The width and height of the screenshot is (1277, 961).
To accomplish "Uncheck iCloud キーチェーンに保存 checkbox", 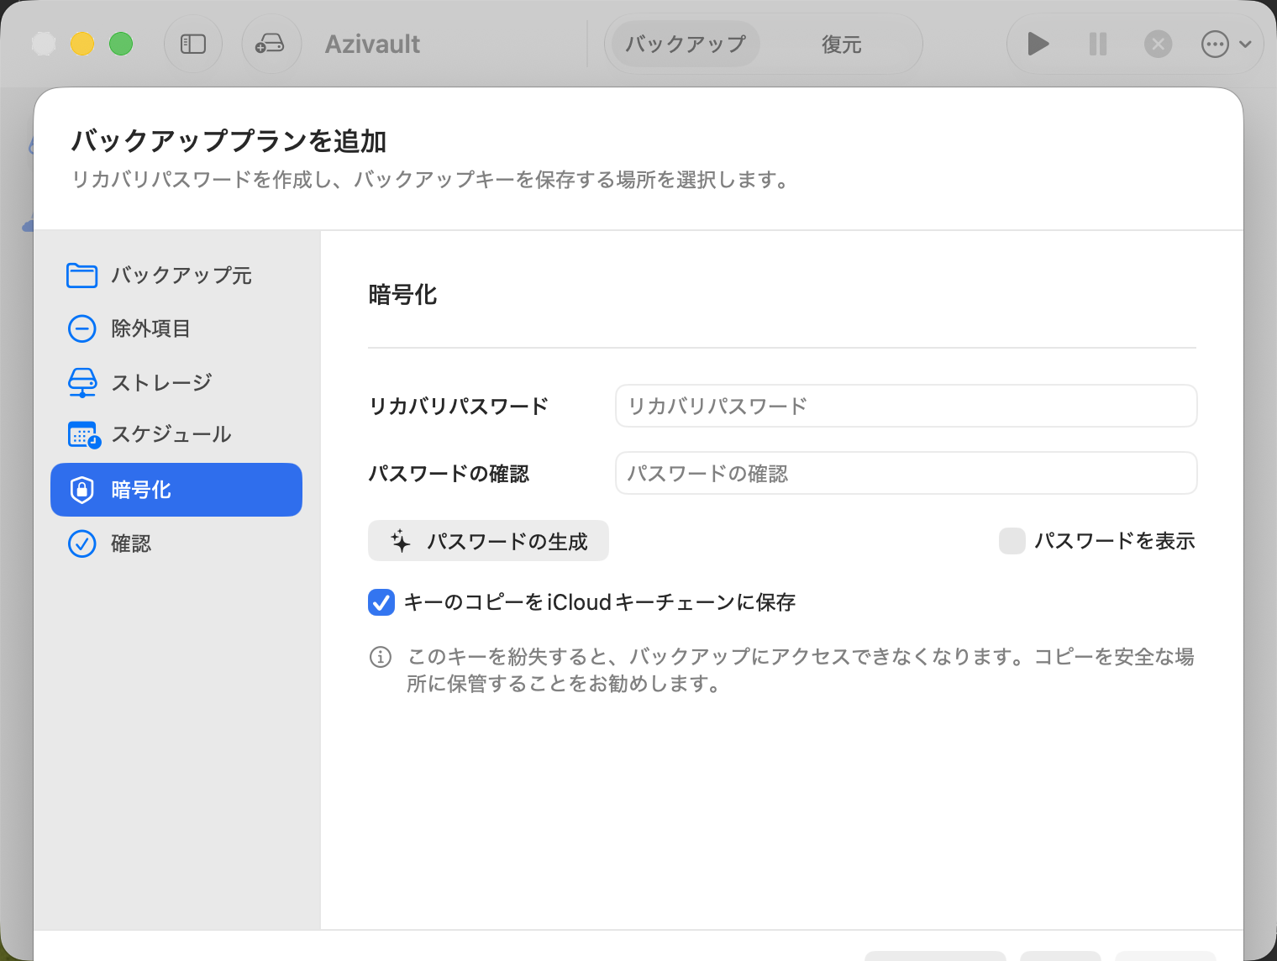I will pos(381,602).
